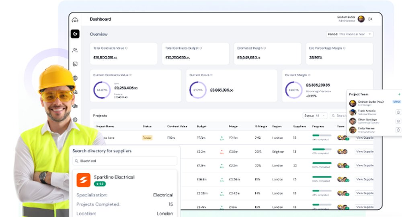Viewport: 402px width, 217px height.
Task: Sort the table by the Project Name column header
Action: (x=105, y=126)
